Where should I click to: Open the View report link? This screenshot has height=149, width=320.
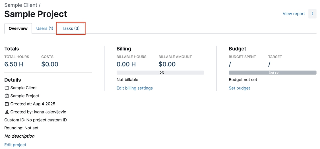pyautogui.click(x=294, y=14)
